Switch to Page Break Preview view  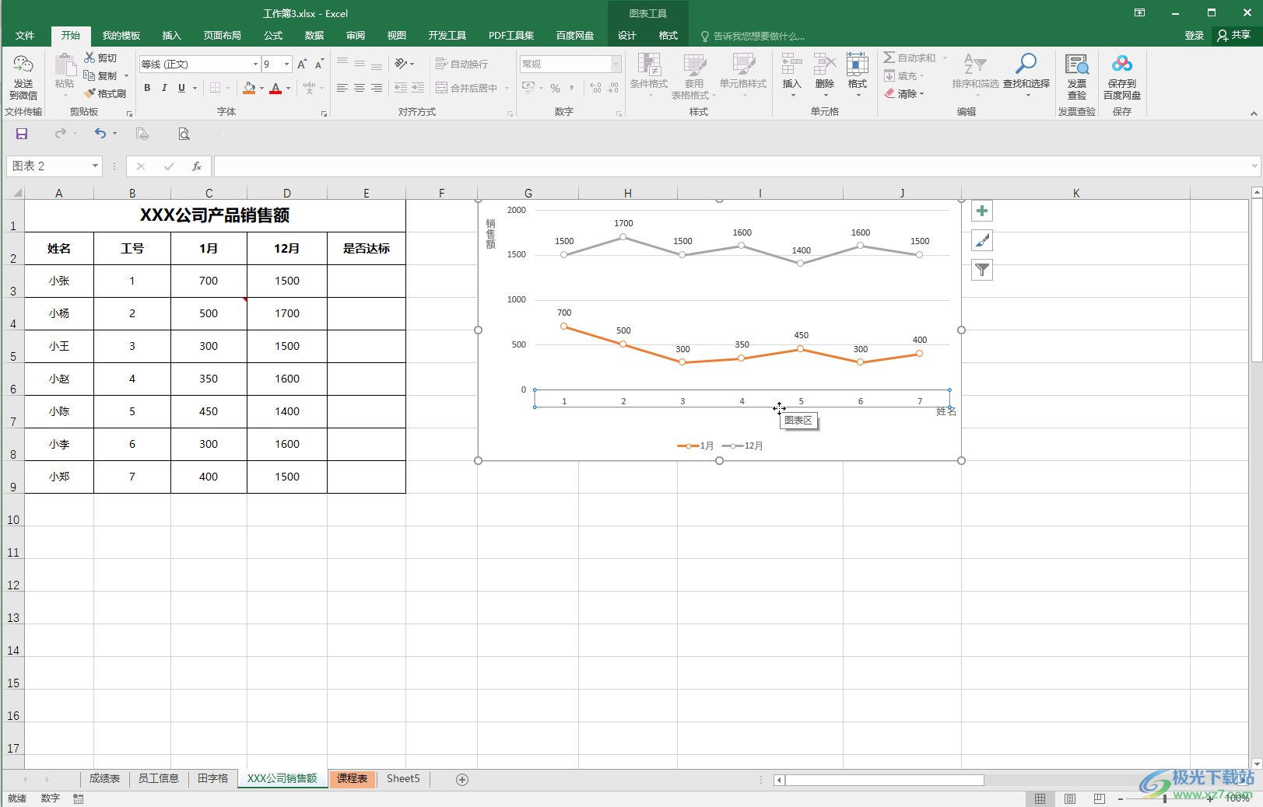(x=1099, y=798)
